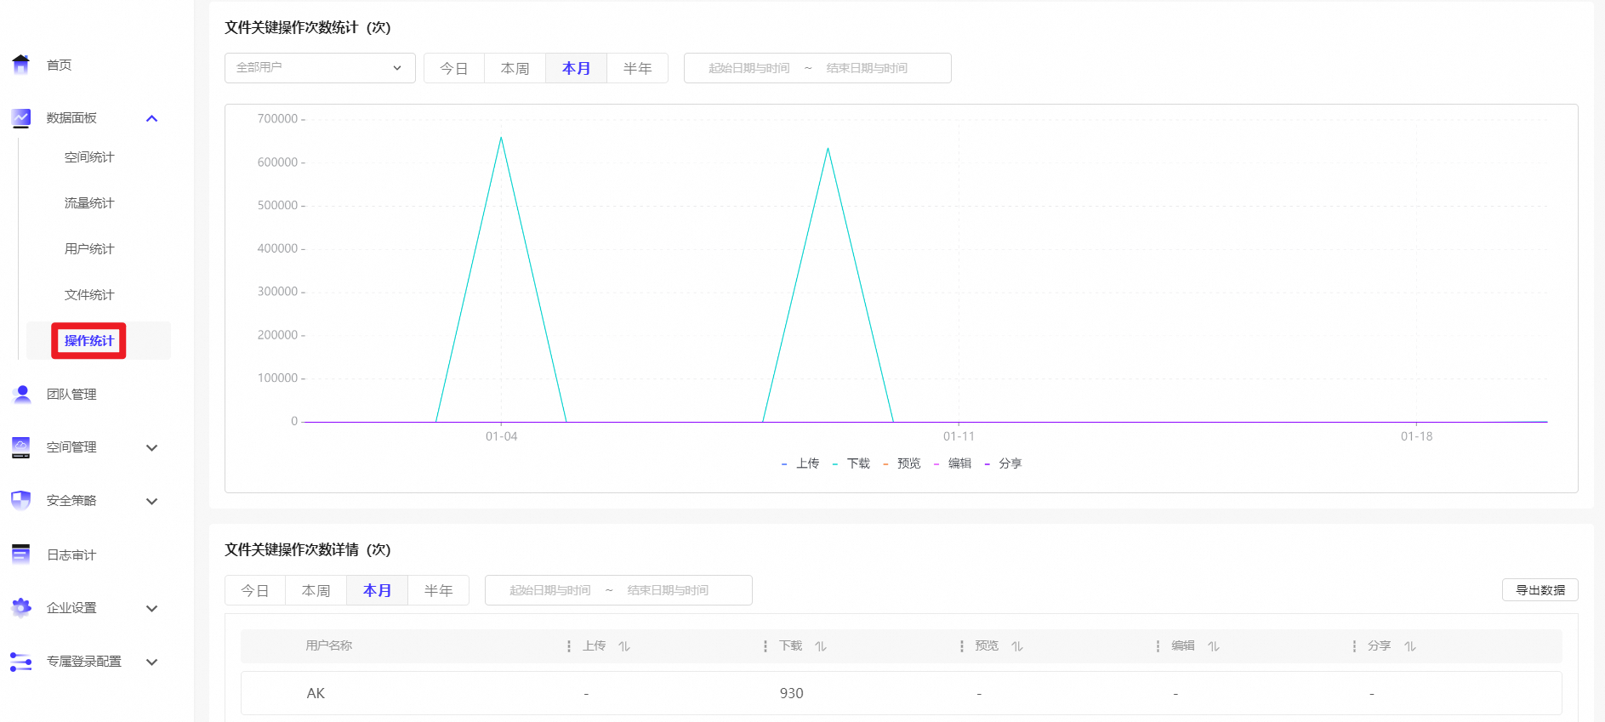Click the 01-11 axis label
This screenshot has height=722, width=1605.
(959, 436)
